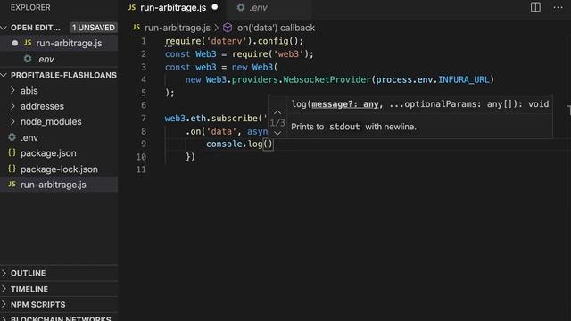Screen dimensions: 571x321
Task: Click the 'data' string on line 8
Action: click(x=221, y=131)
